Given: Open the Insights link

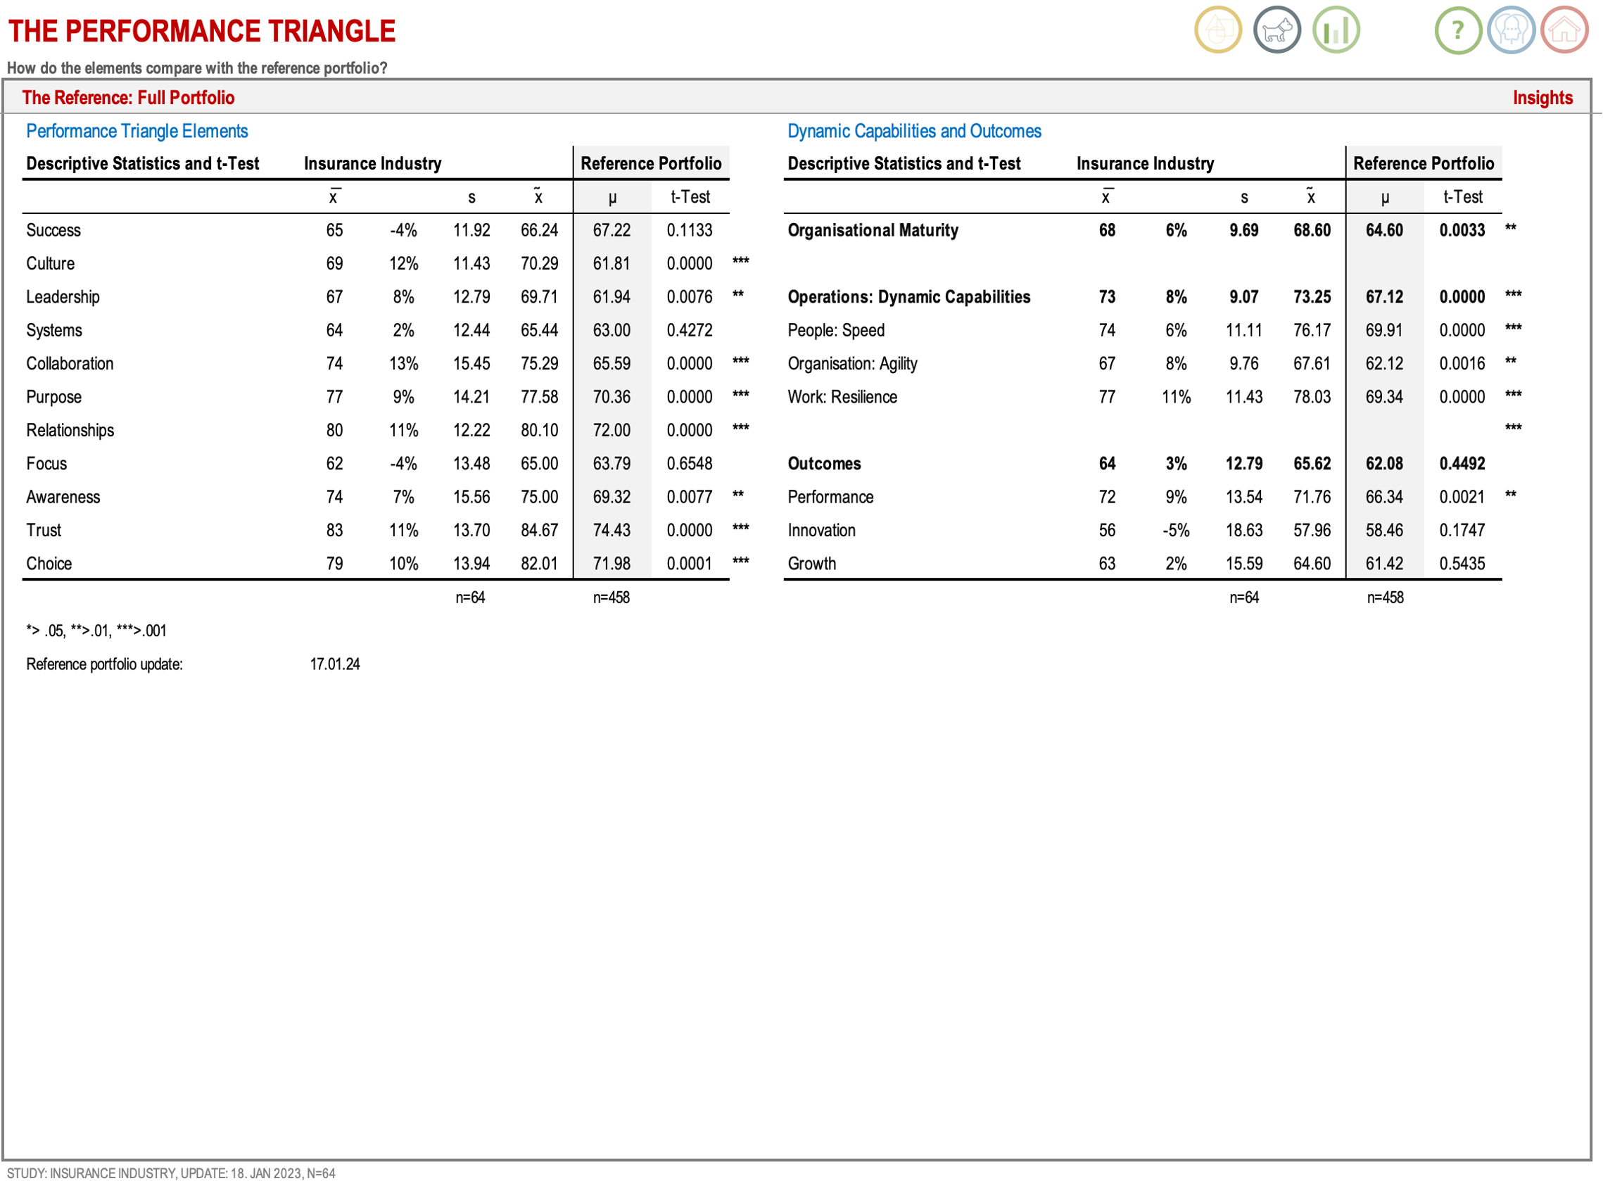Looking at the screenshot, I should click(x=1543, y=98).
